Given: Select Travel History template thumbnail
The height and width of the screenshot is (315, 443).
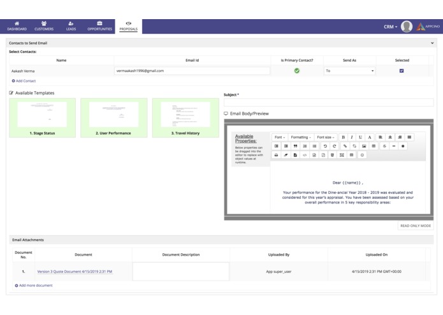Looking at the screenshot, I should (x=185, y=118).
